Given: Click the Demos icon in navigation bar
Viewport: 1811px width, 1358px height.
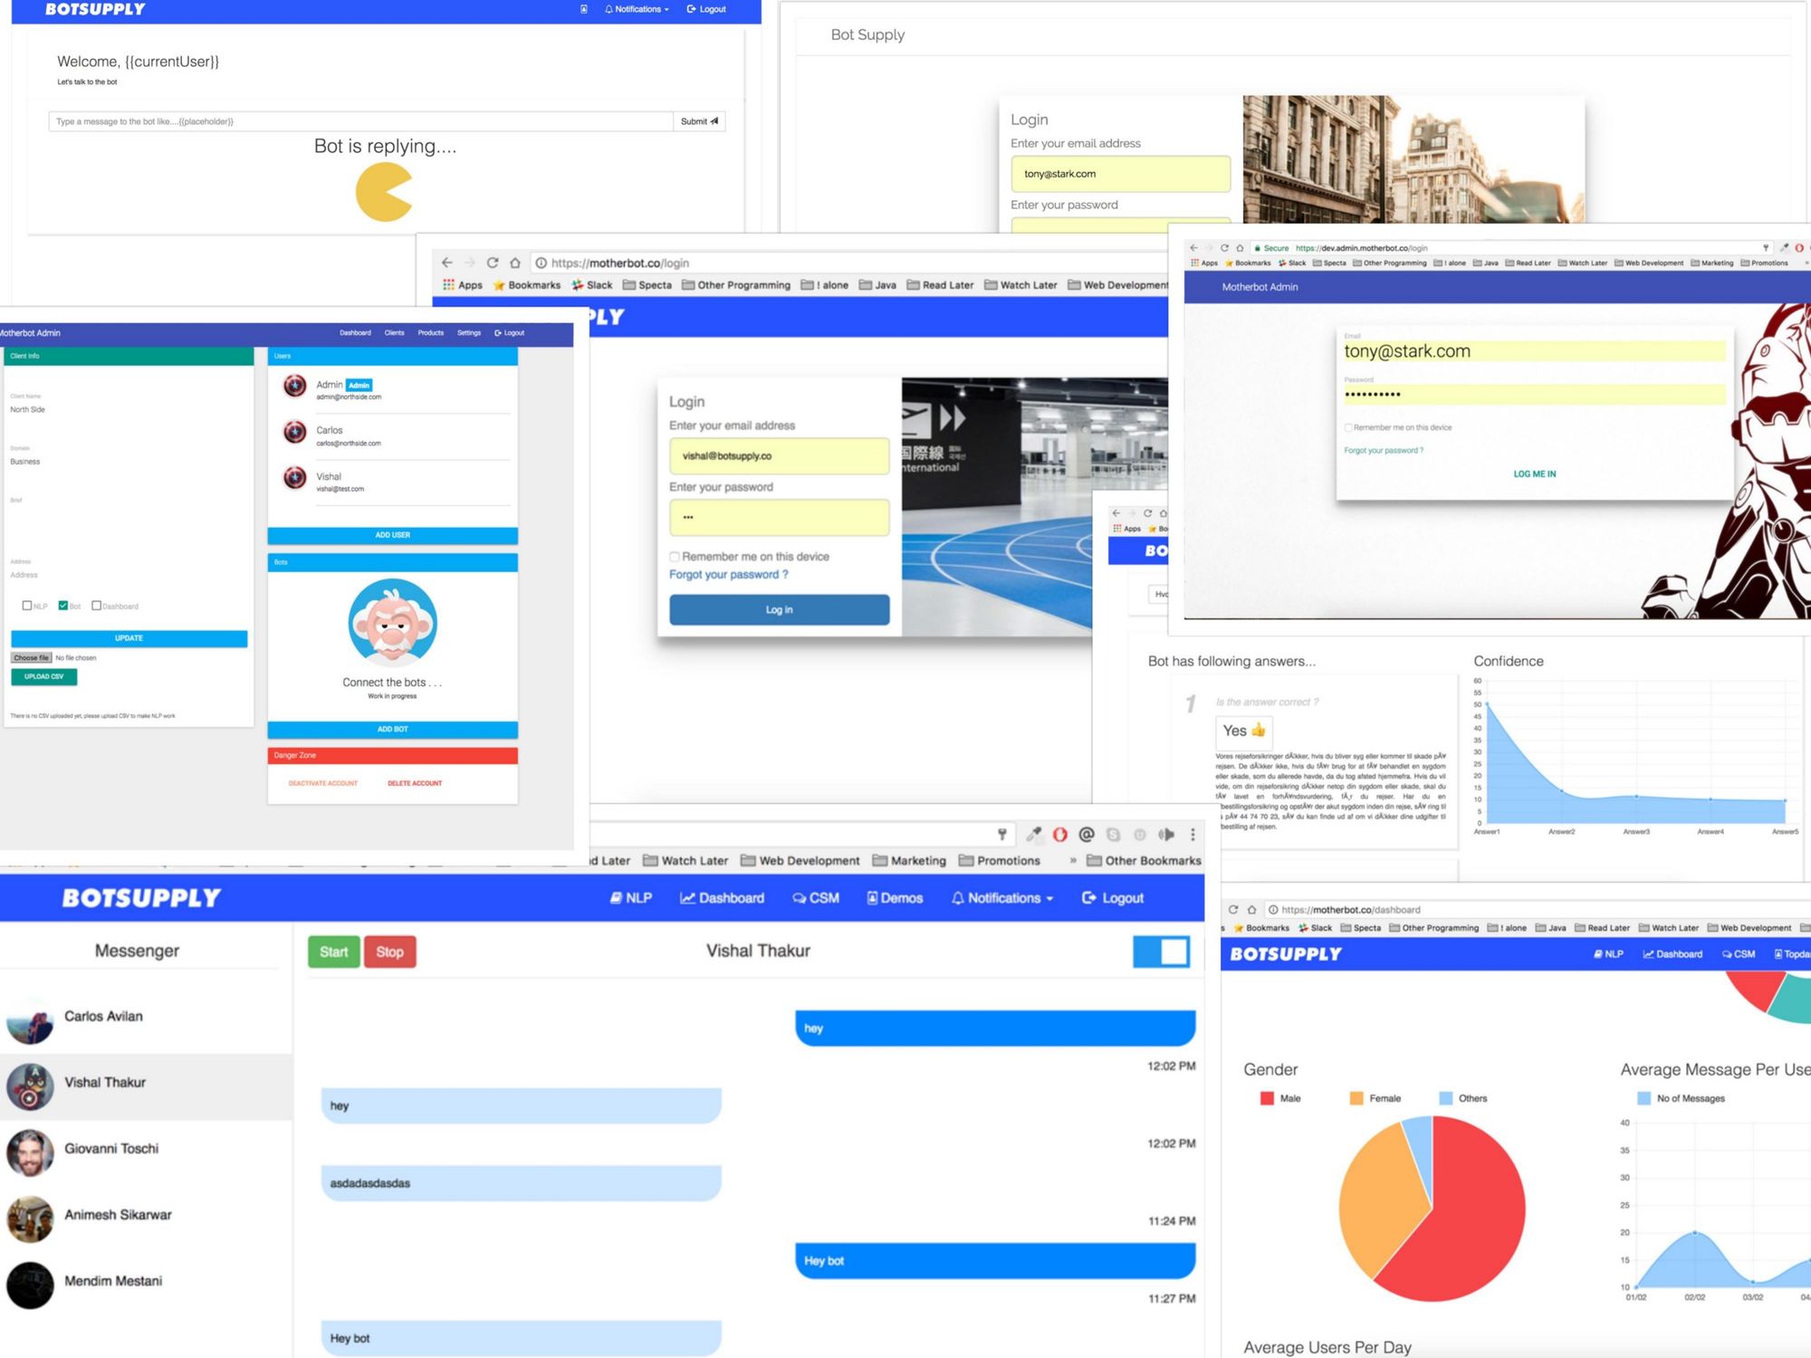Looking at the screenshot, I should (900, 895).
